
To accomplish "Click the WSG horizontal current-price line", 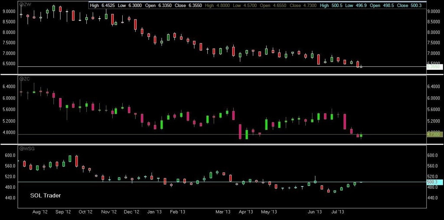I will (x=222, y=182).
